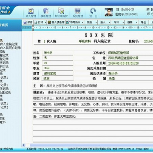Image resolution: width=153 pixels, height=153 pixels.
Task: Click the 工作单位 field 深圳城区建设部
Action: (x=130, y=53)
